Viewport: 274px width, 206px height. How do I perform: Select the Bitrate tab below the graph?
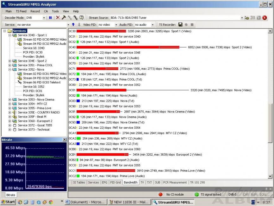pos(11,195)
